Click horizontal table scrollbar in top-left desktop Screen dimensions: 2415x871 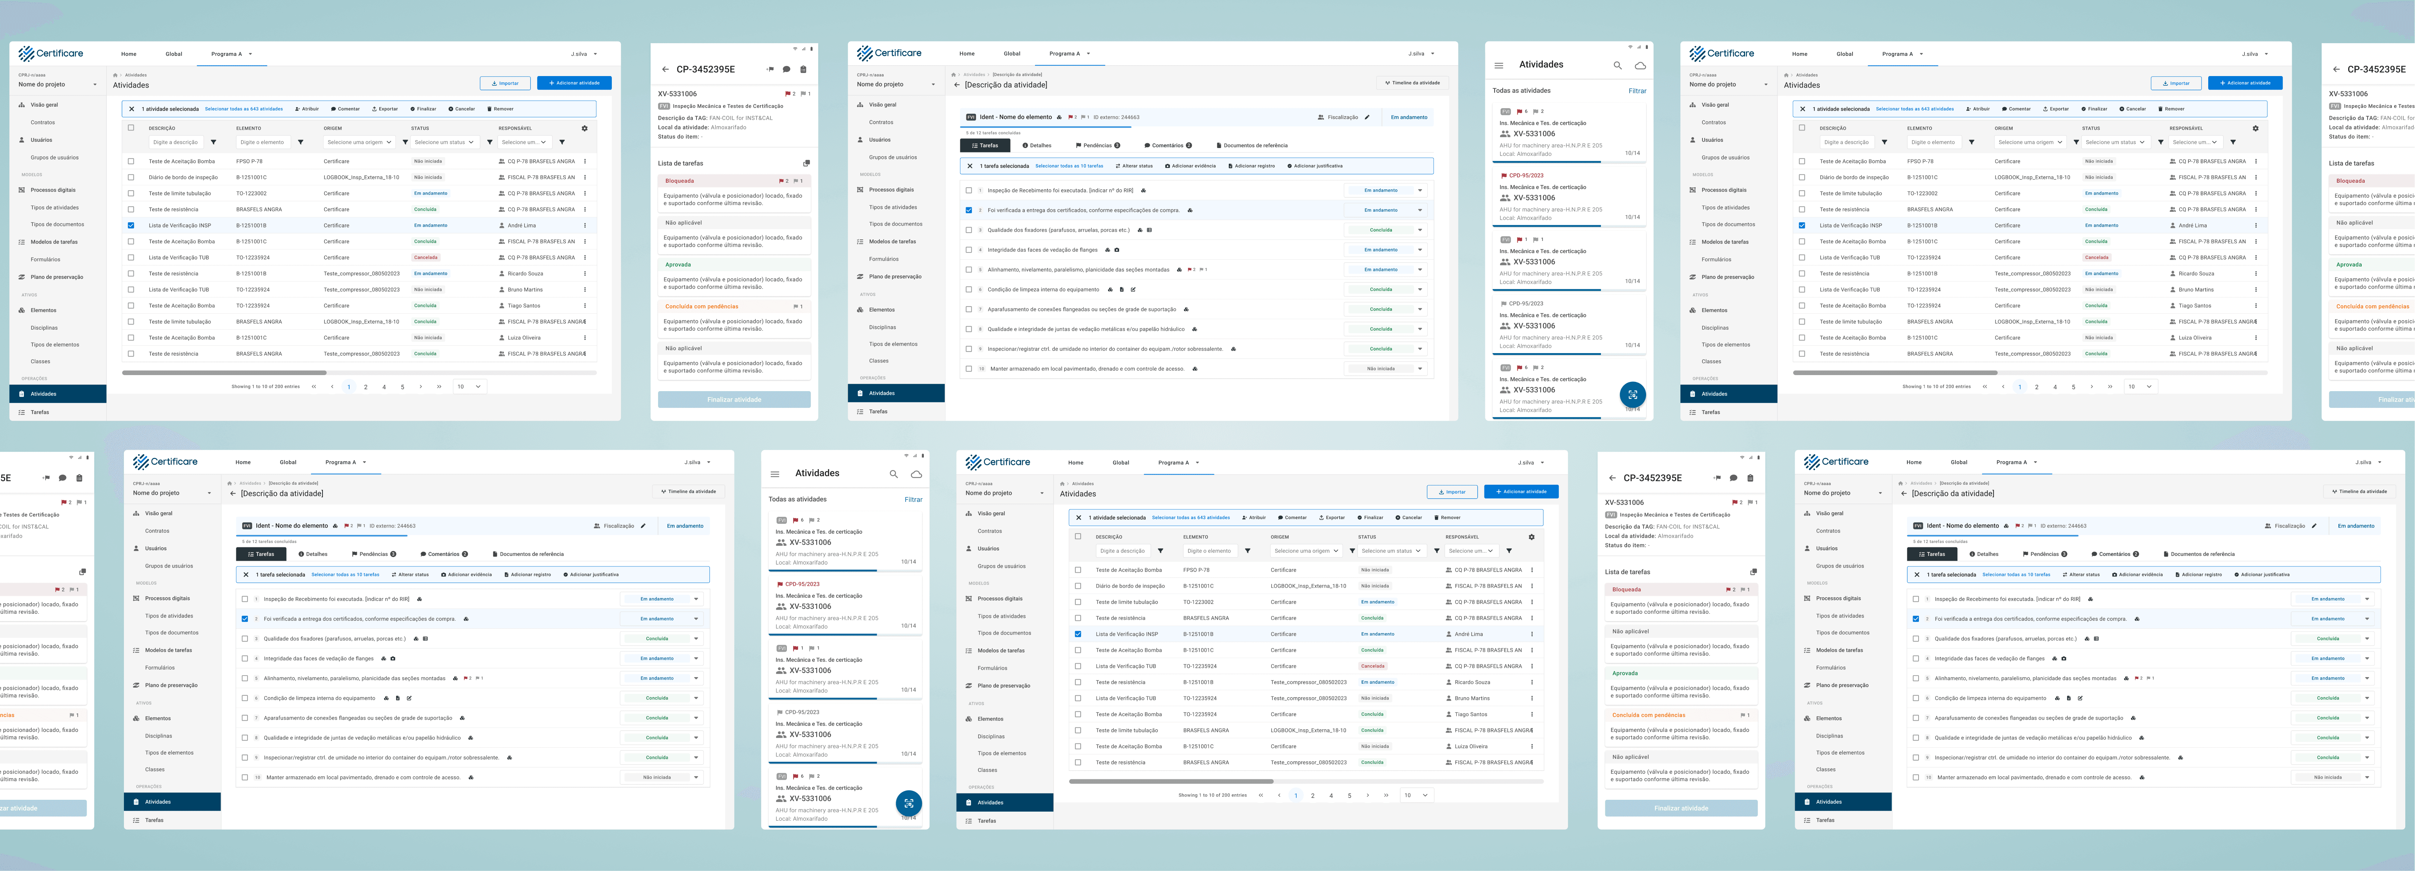(x=224, y=373)
